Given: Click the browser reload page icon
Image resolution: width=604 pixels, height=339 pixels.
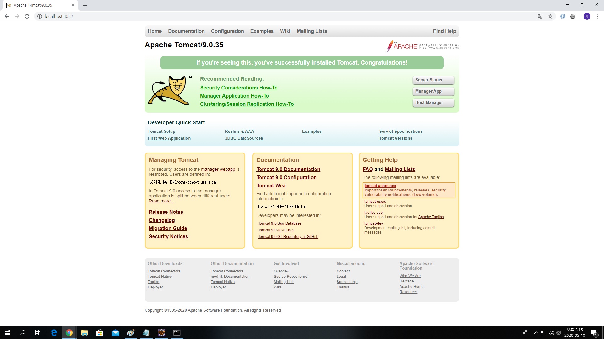Looking at the screenshot, I should click(x=27, y=16).
